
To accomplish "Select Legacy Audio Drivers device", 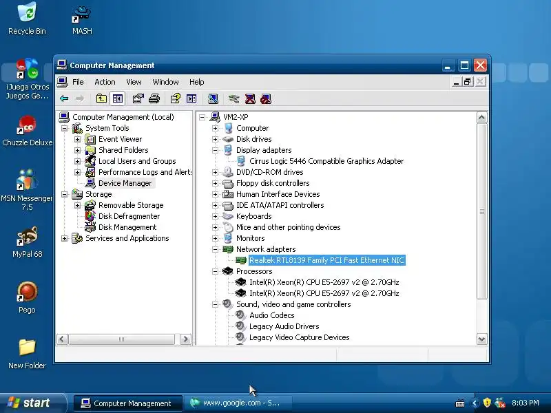I will [x=284, y=326].
